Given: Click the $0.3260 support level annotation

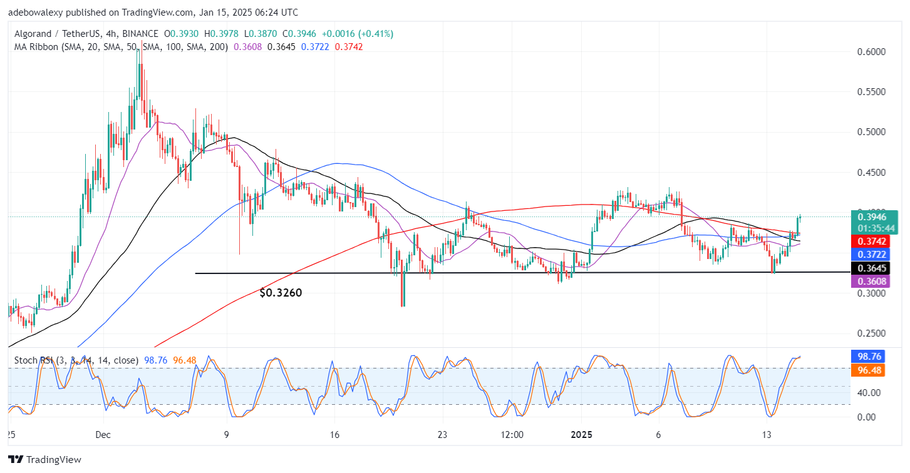Looking at the screenshot, I should (x=281, y=292).
